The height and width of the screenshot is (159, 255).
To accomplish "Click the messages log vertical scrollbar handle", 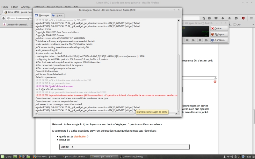I will coord(178,82).
